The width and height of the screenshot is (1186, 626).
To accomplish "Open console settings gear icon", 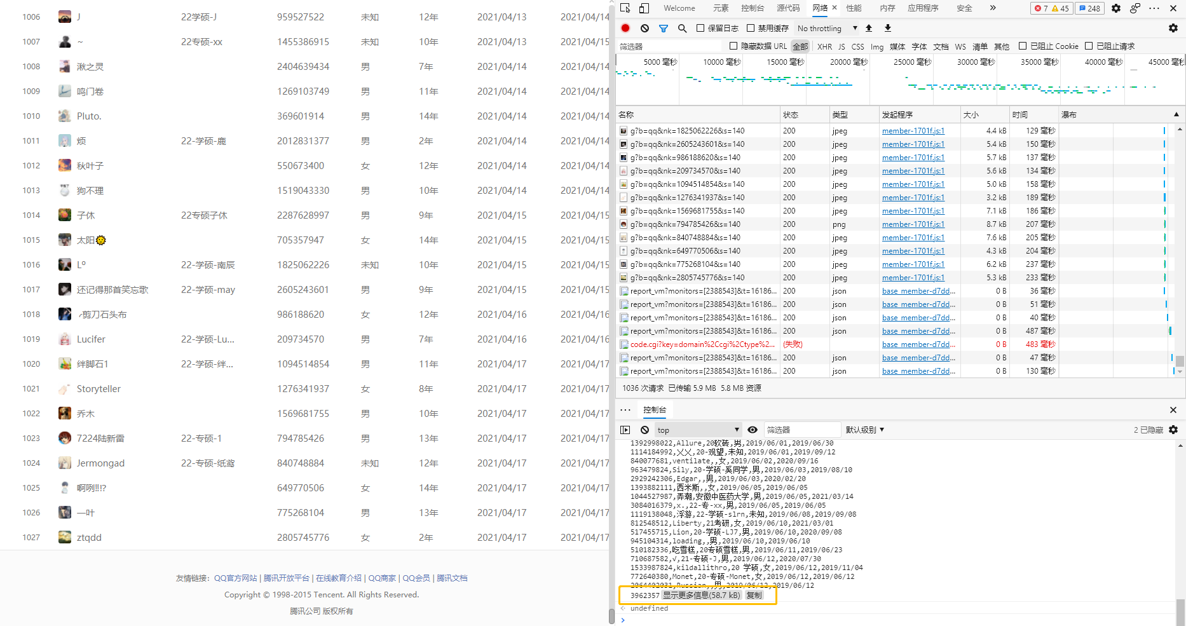I will pyautogui.click(x=1173, y=430).
